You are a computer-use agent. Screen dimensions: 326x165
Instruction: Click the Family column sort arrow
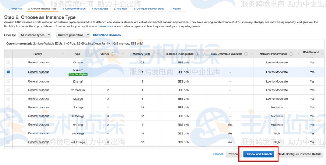(63, 54)
